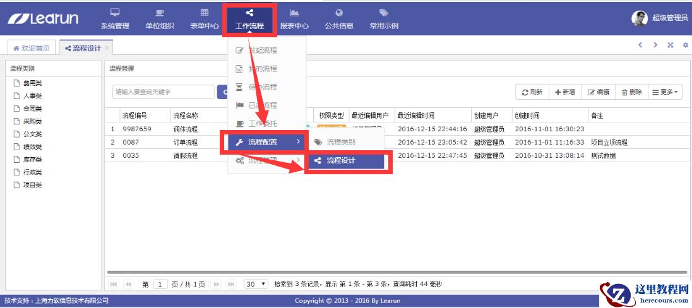Select the 行政类 category

32,172
